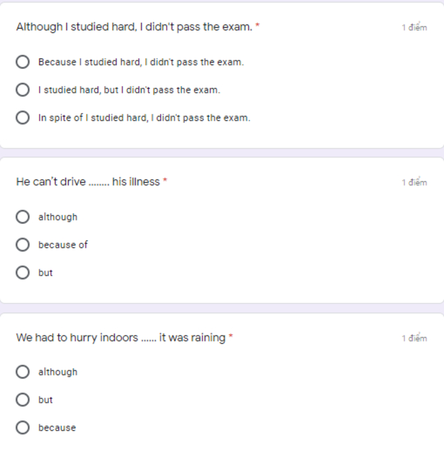444x451 pixels.
Task: Pick "In spite of I studied hard" radio option
Action: coord(23,118)
